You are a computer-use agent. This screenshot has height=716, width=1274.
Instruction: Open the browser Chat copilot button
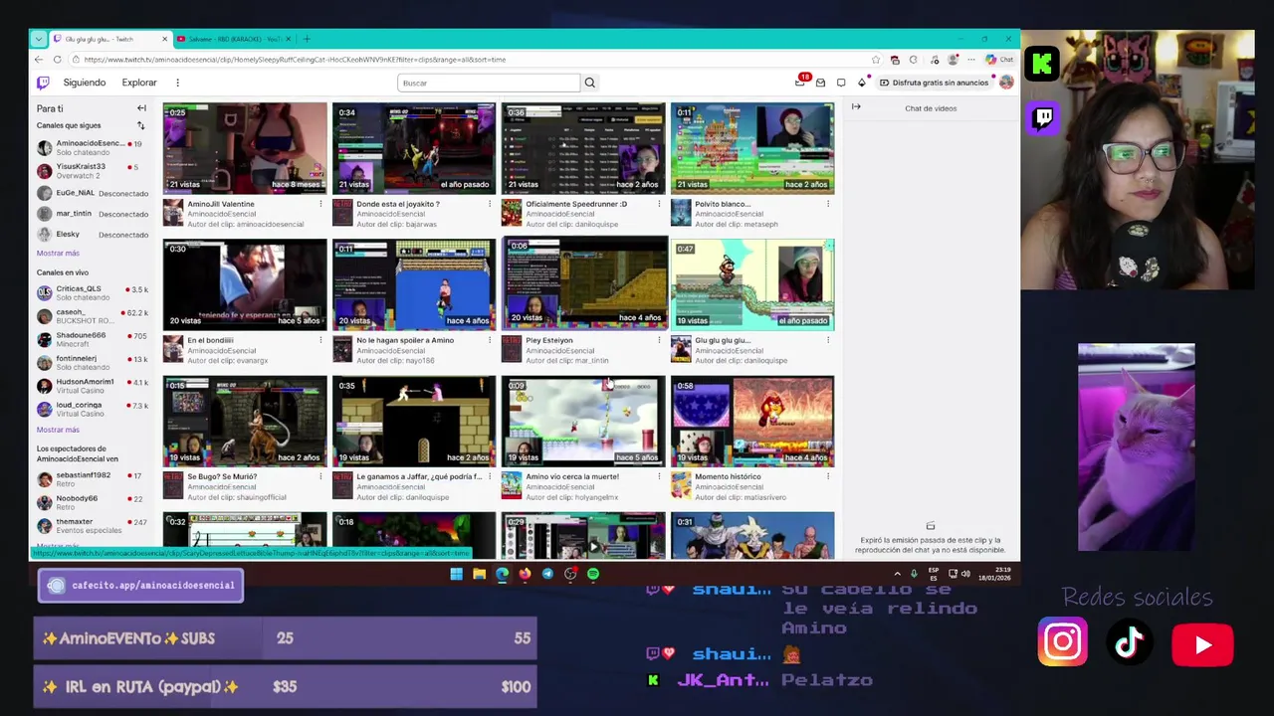click(x=999, y=60)
